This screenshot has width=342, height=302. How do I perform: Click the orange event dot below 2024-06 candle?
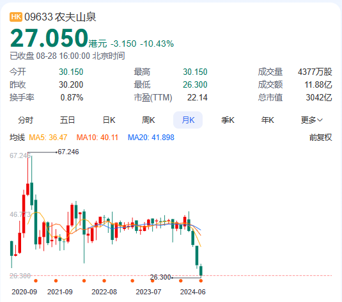pos(201,281)
